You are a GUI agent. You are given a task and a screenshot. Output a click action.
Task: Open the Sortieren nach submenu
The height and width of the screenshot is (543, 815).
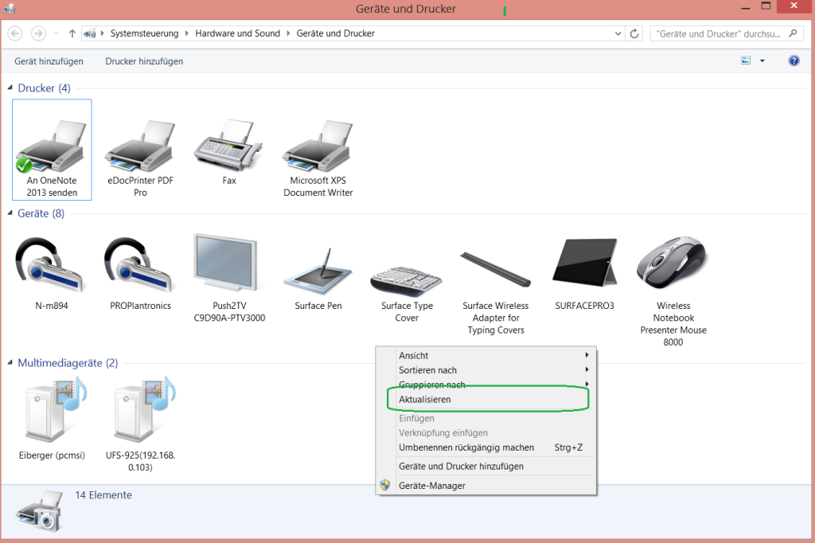(486, 369)
